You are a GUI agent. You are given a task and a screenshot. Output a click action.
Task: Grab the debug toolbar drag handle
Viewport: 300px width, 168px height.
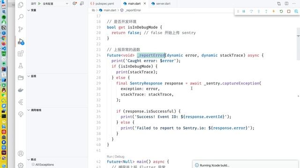(x=238, y=11)
